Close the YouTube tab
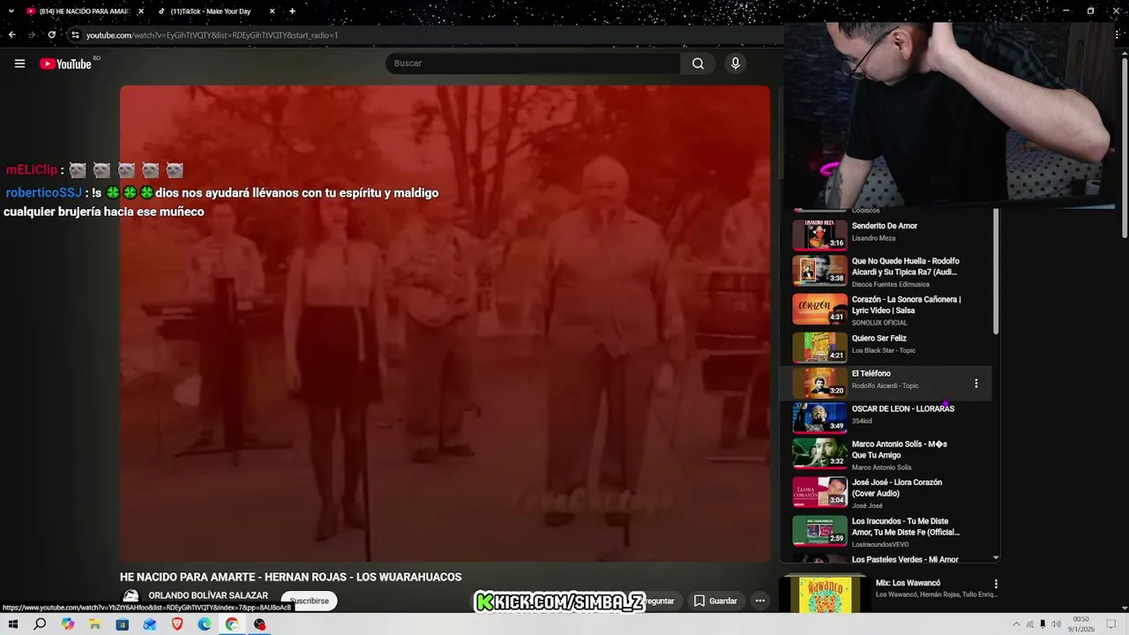 (140, 11)
